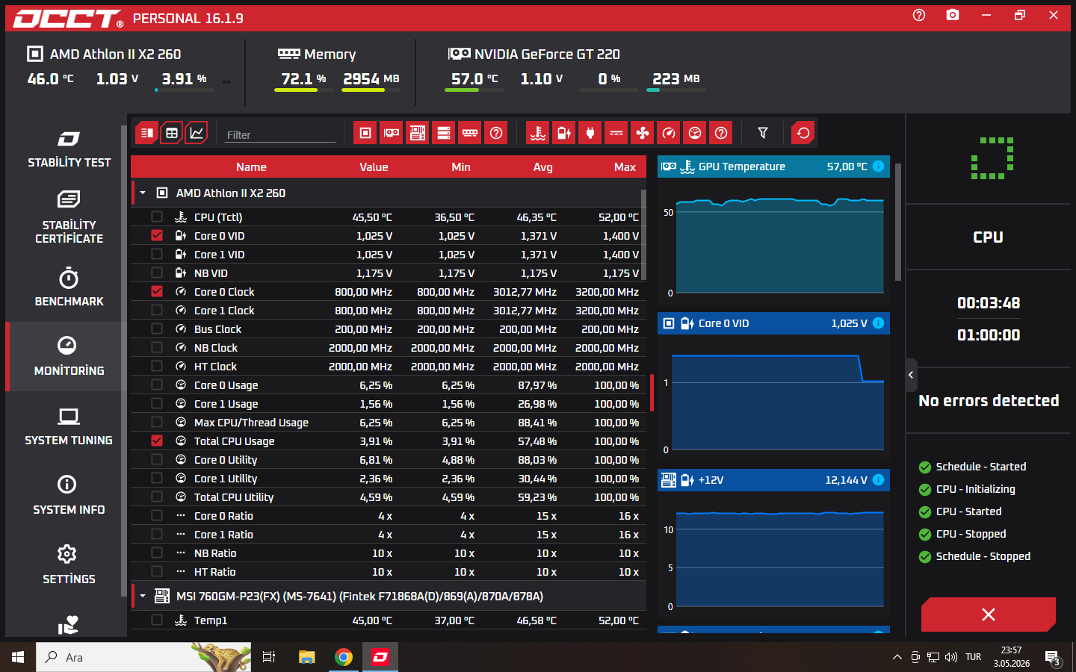Toggle the temperature sensor type filter
The height and width of the screenshot is (672, 1076).
[x=538, y=133]
